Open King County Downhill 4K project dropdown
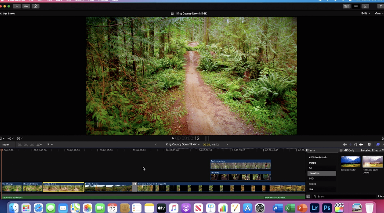Viewport: 384px width, 213px height. (x=183, y=144)
